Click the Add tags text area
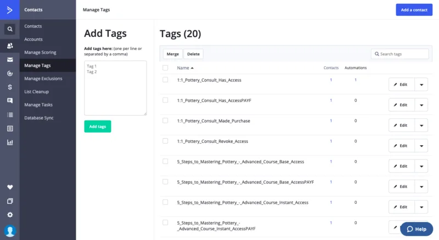The height and width of the screenshot is (240, 439). click(x=115, y=88)
